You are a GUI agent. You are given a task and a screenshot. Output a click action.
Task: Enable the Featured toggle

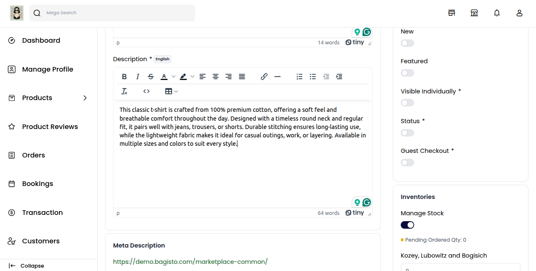point(407,73)
